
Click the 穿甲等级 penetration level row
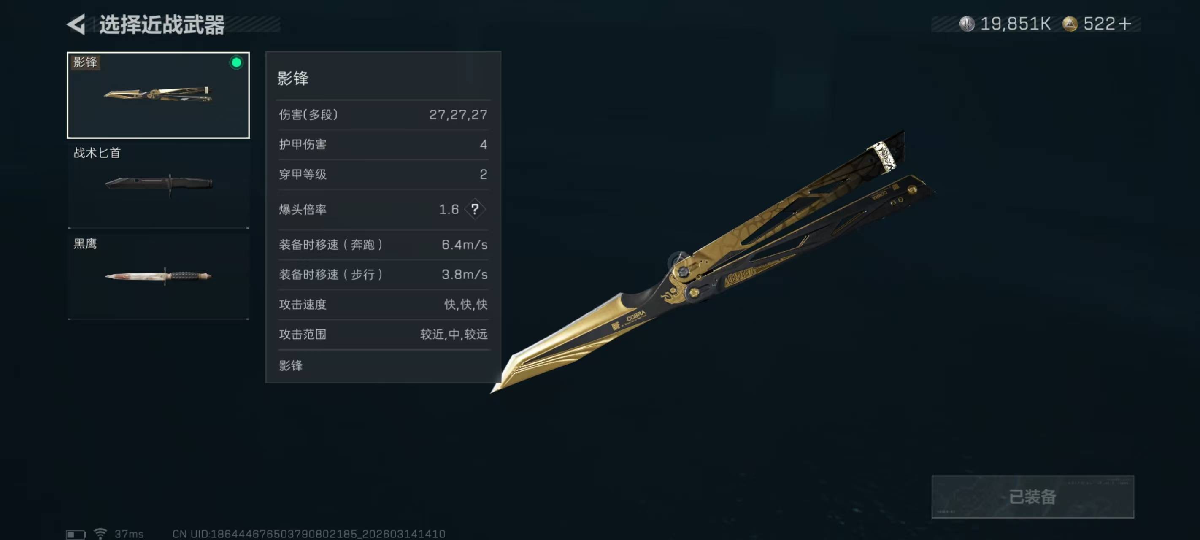pos(383,174)
